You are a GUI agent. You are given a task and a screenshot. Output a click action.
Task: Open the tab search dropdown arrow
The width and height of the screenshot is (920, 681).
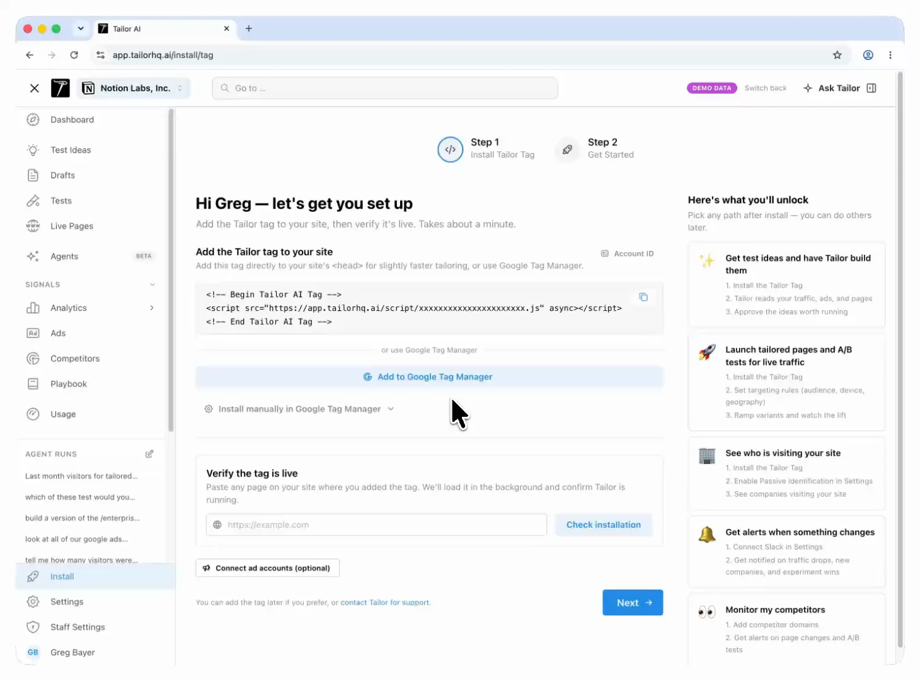tap(81, 28)
